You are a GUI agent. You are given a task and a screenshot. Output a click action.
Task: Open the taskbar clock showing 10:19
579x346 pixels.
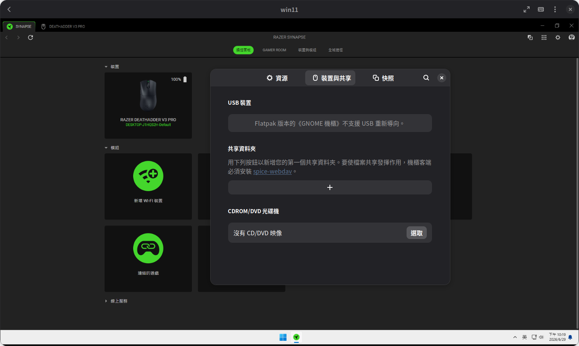coord(557,337)
